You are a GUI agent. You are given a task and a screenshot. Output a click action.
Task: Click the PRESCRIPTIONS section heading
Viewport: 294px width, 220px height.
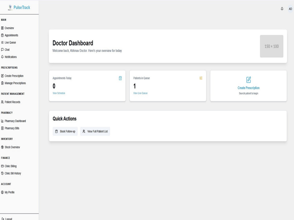click(9, 68)
